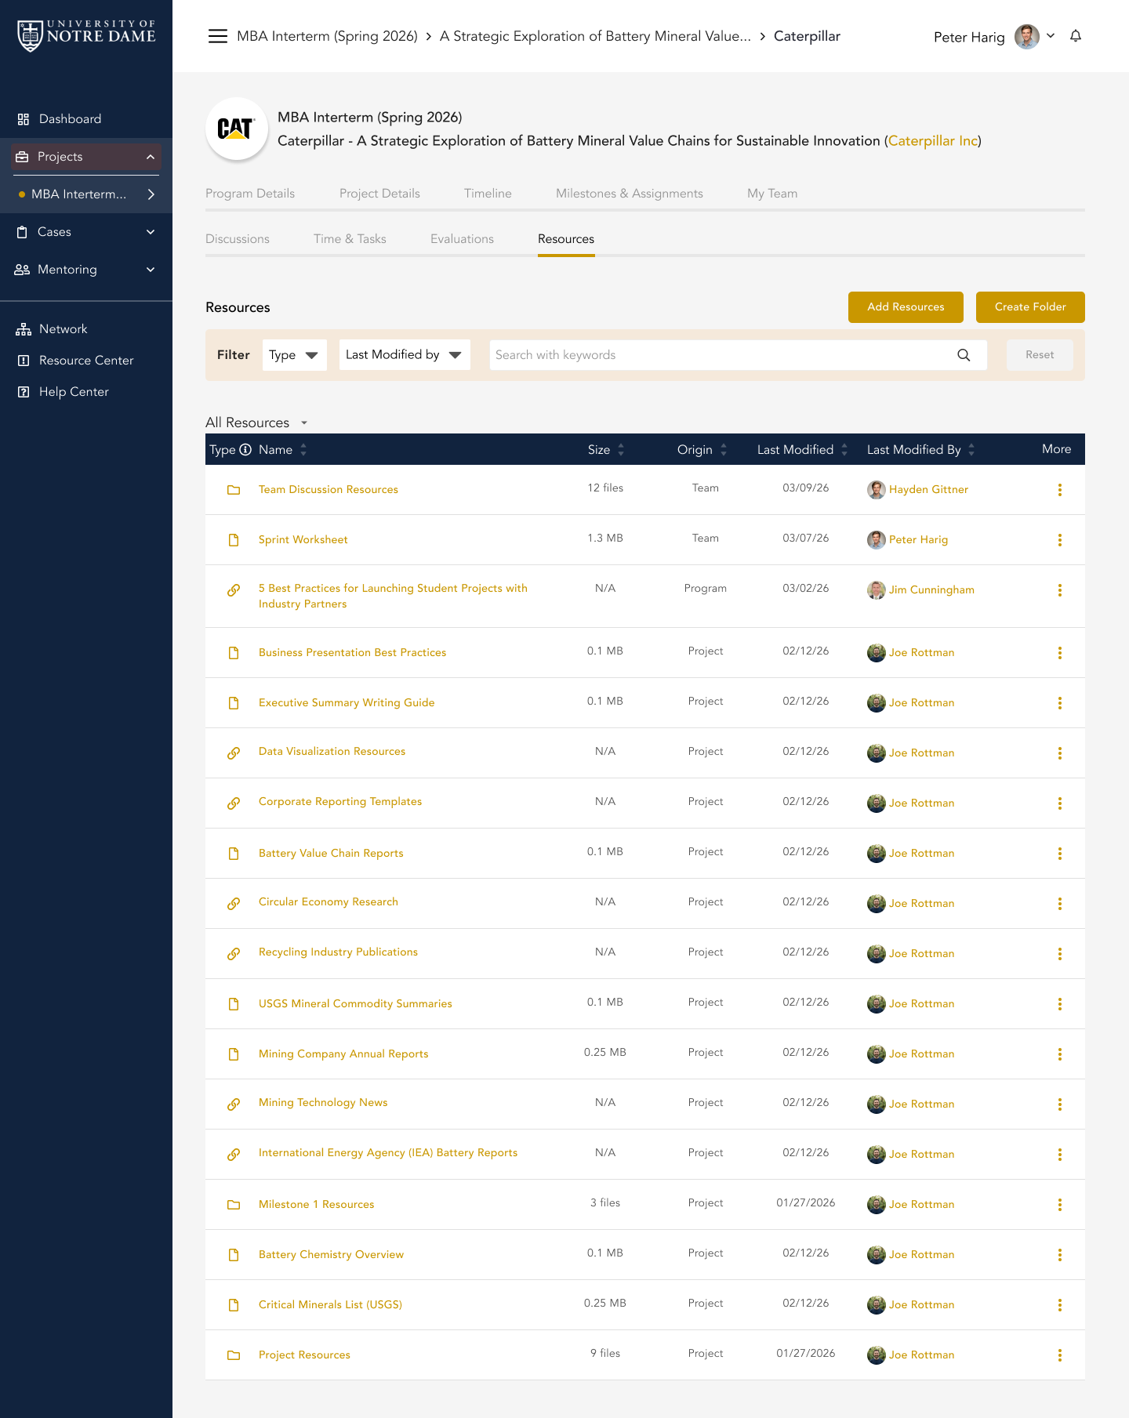This screenshot has width=1129, height=1418.
Task: Click Jim Cunningham's avatar
Action: point(877,590)
